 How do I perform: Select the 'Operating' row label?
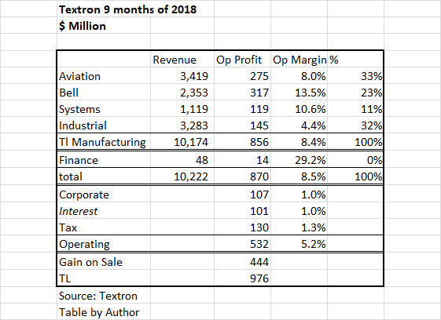click(104, 244)
